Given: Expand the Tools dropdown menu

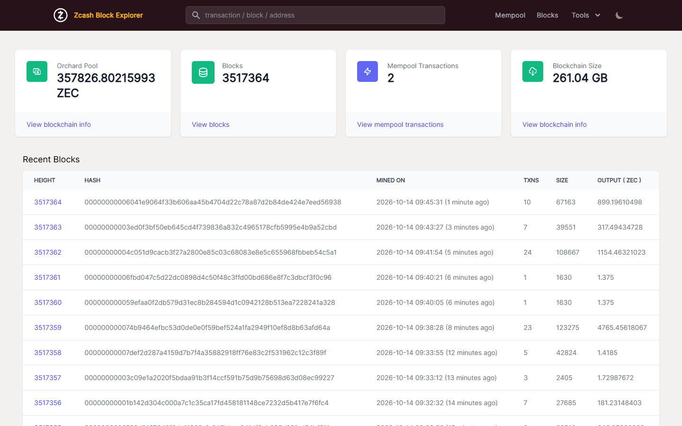Looking at the screenshot, I should pos(586,15).
